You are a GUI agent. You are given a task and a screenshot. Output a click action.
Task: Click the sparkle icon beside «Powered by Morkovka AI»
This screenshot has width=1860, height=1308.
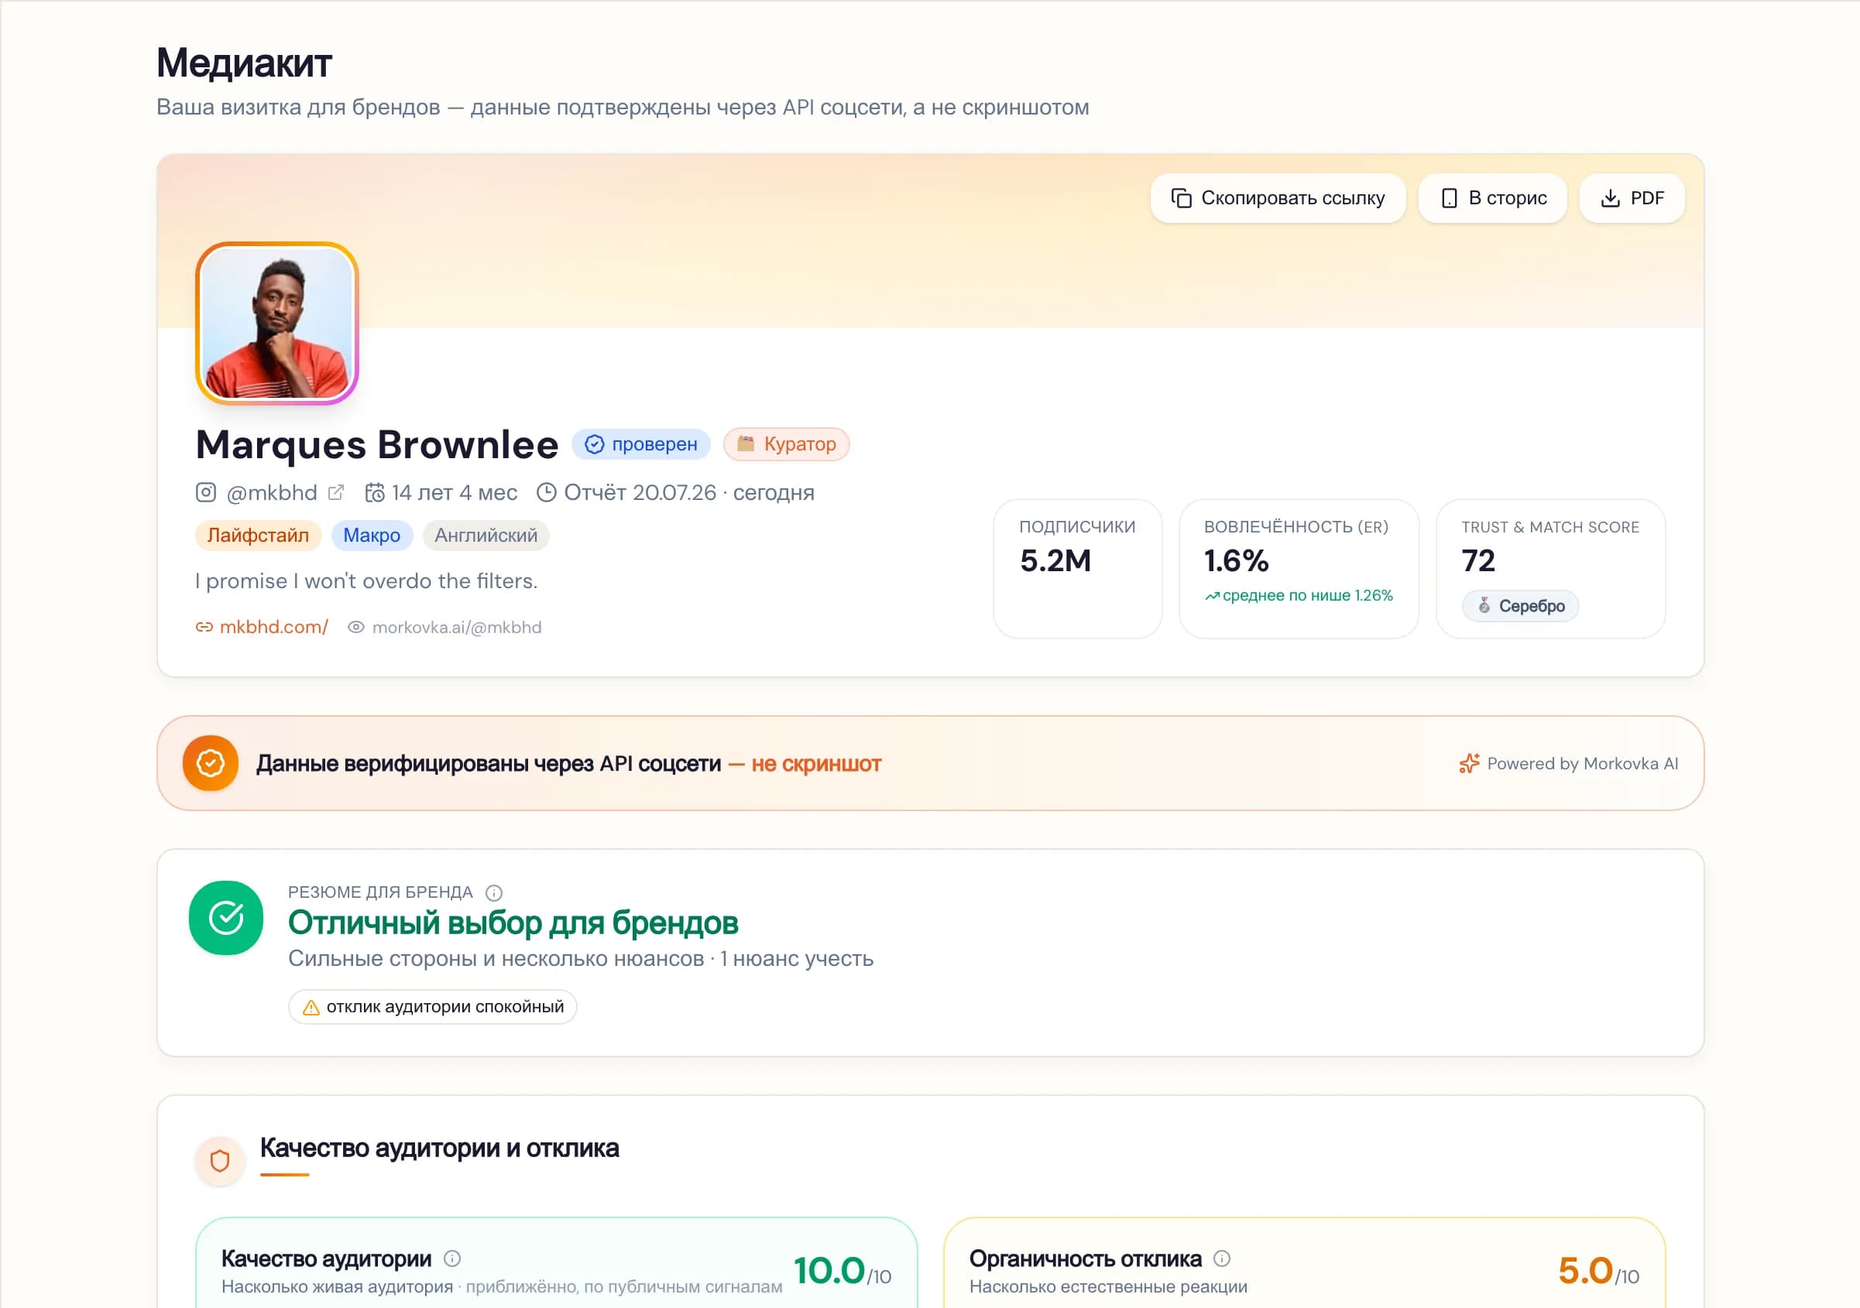(1469, 764)
